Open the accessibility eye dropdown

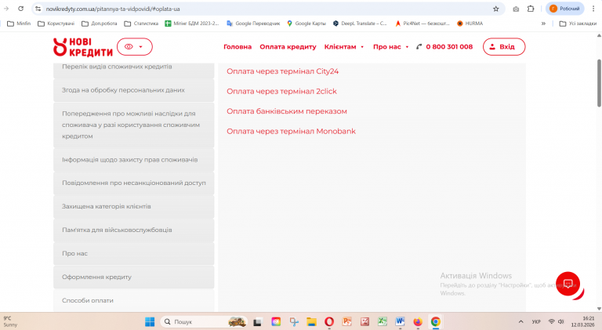click(134, 47)
